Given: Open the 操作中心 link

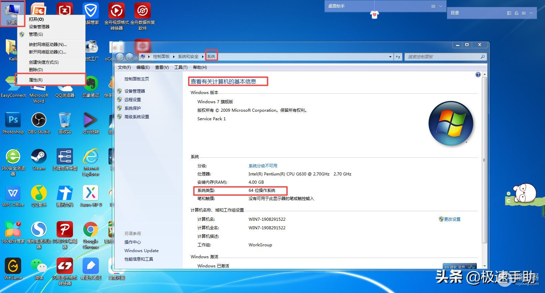Looking at the screenshot, I should click(133, 242).
